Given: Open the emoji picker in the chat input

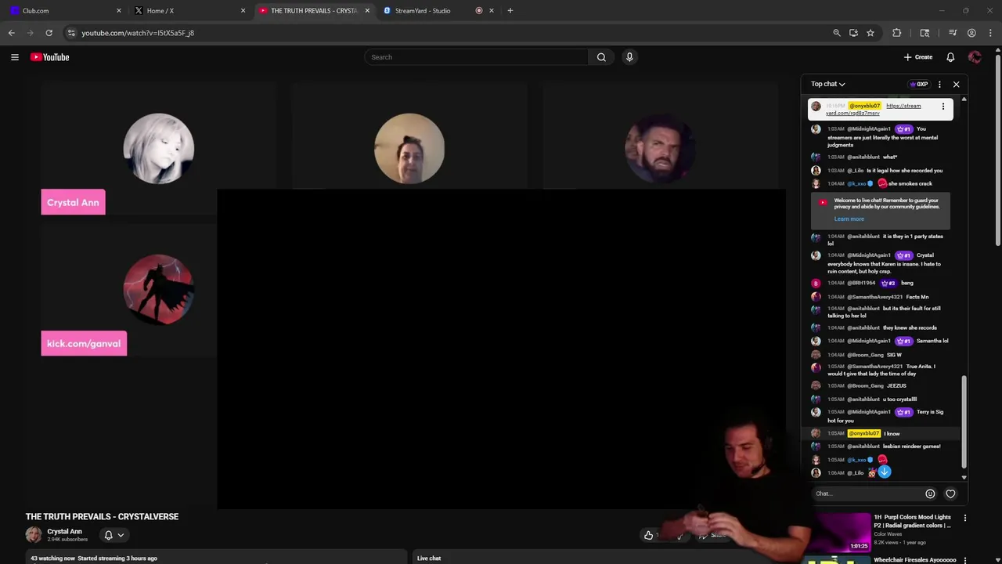Looking at the screenshot, I should 930,493.
